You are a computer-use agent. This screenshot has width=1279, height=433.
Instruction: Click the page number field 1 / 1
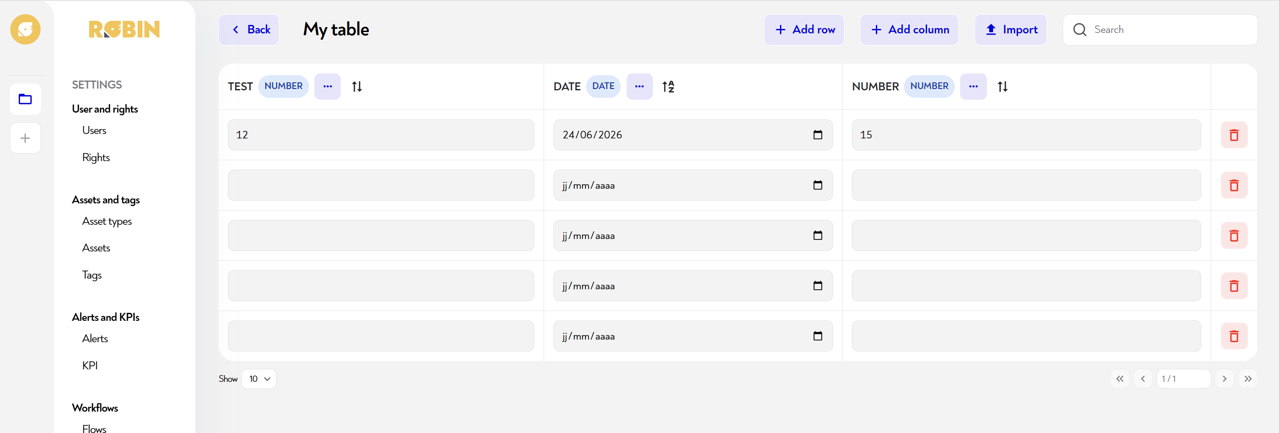pos(1183,379)
